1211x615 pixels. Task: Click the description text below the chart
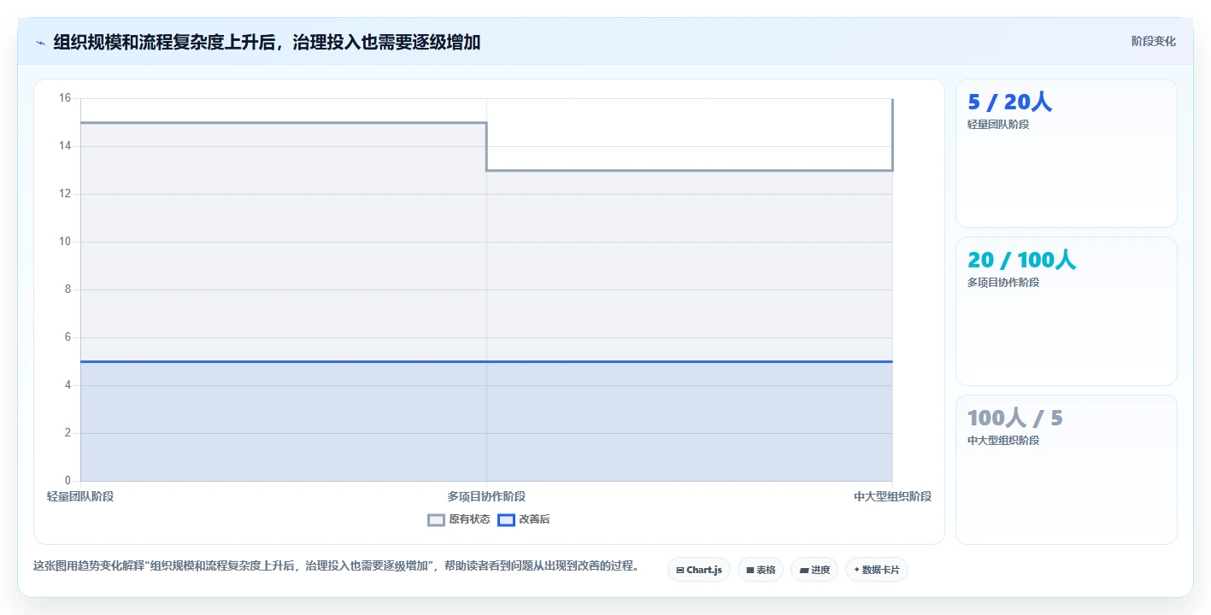pyautogui.click(x=336, y=565)
